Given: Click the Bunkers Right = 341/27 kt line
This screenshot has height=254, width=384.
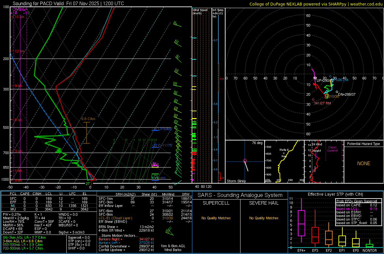Looking at the screenshot, I should pyautogui.click(x=126, y=239).
